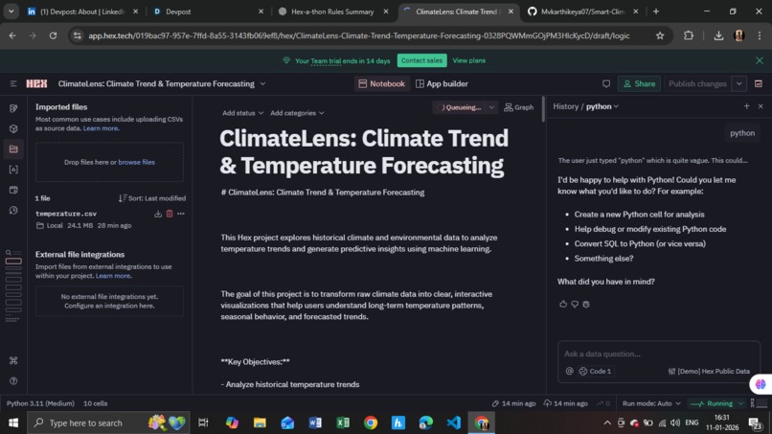Click the debug icon under AI response
Viewport: 772px width, 434px height.
pyautogui.click(x=586, y=304)
